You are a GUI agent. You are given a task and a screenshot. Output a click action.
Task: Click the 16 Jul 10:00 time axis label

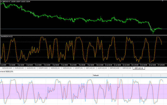click(152, 65)
